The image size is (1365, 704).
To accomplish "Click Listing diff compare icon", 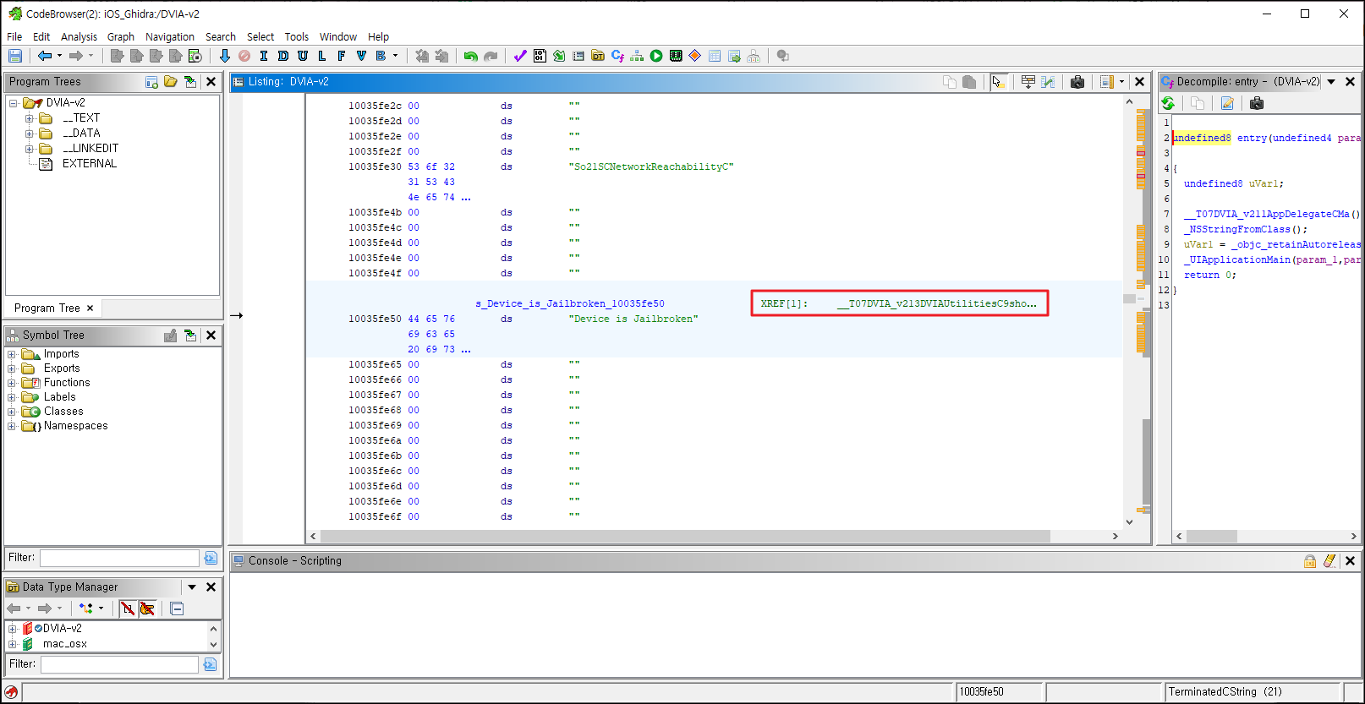I will coord(1048,82).
